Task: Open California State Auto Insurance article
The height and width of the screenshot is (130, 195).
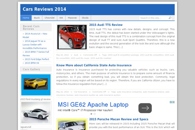Action: click(94, 65)
